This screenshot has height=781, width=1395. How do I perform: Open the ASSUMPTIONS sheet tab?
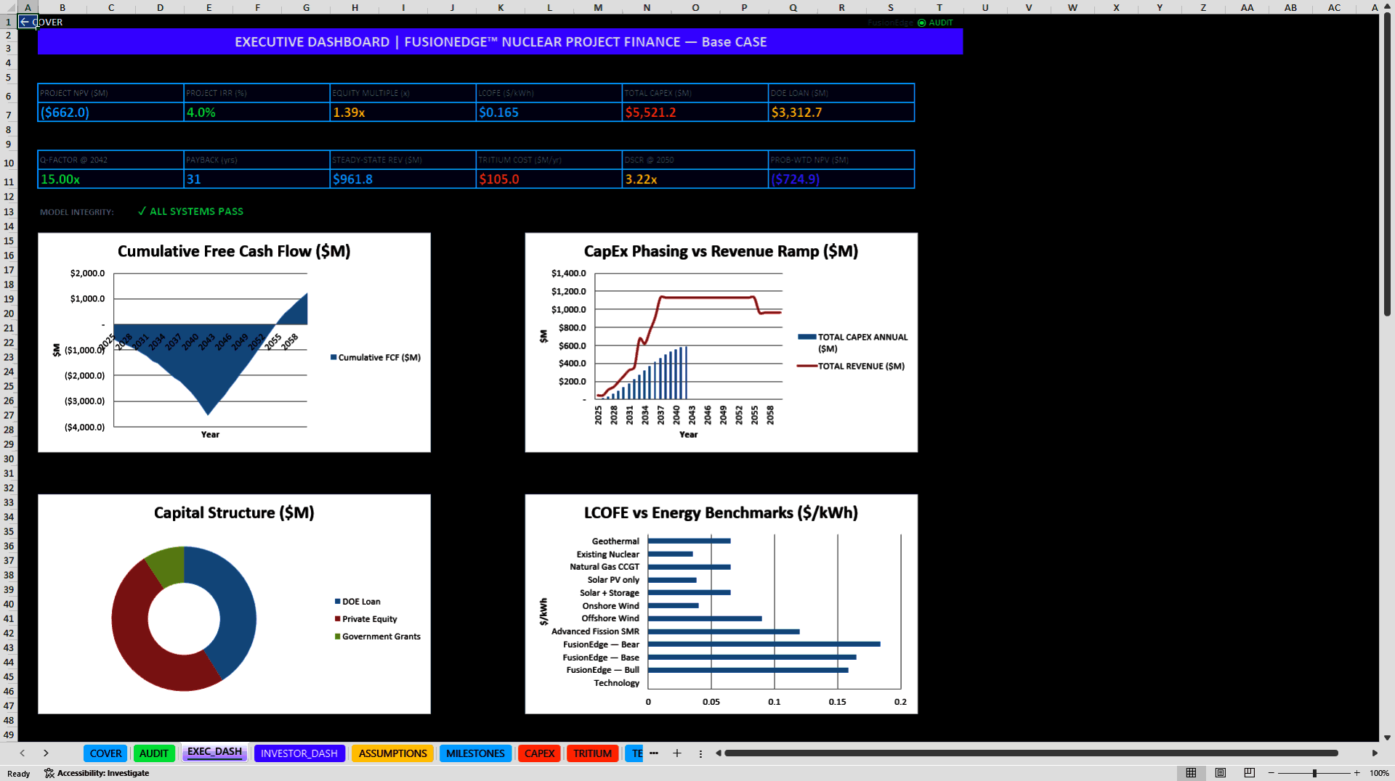coord(392,753)
